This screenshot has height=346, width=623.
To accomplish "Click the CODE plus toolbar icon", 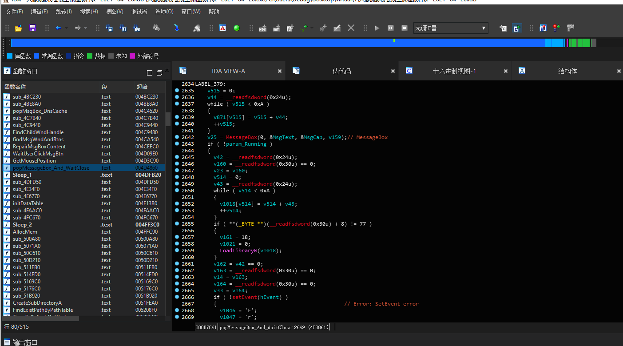I will tap(263, 28).
